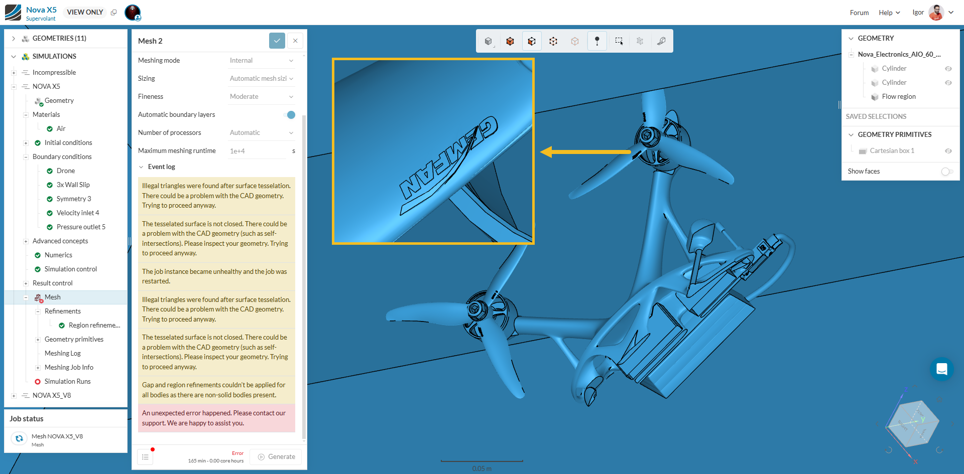Open the mesh log list icon
The height and width of the screenshot is (474, 964).
tap(145, 457)
